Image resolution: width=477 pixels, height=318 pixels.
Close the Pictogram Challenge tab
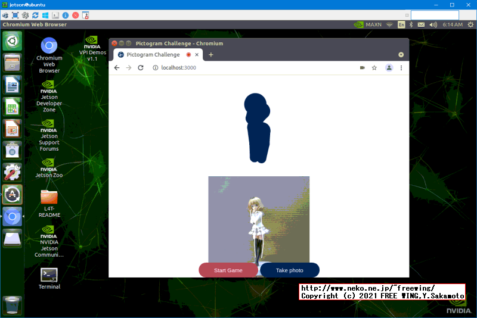point(197,55)
